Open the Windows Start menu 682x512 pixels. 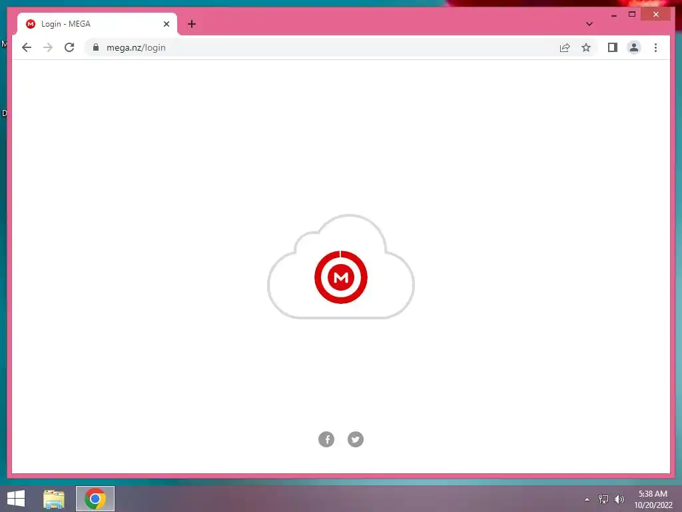tap(16, 499)
